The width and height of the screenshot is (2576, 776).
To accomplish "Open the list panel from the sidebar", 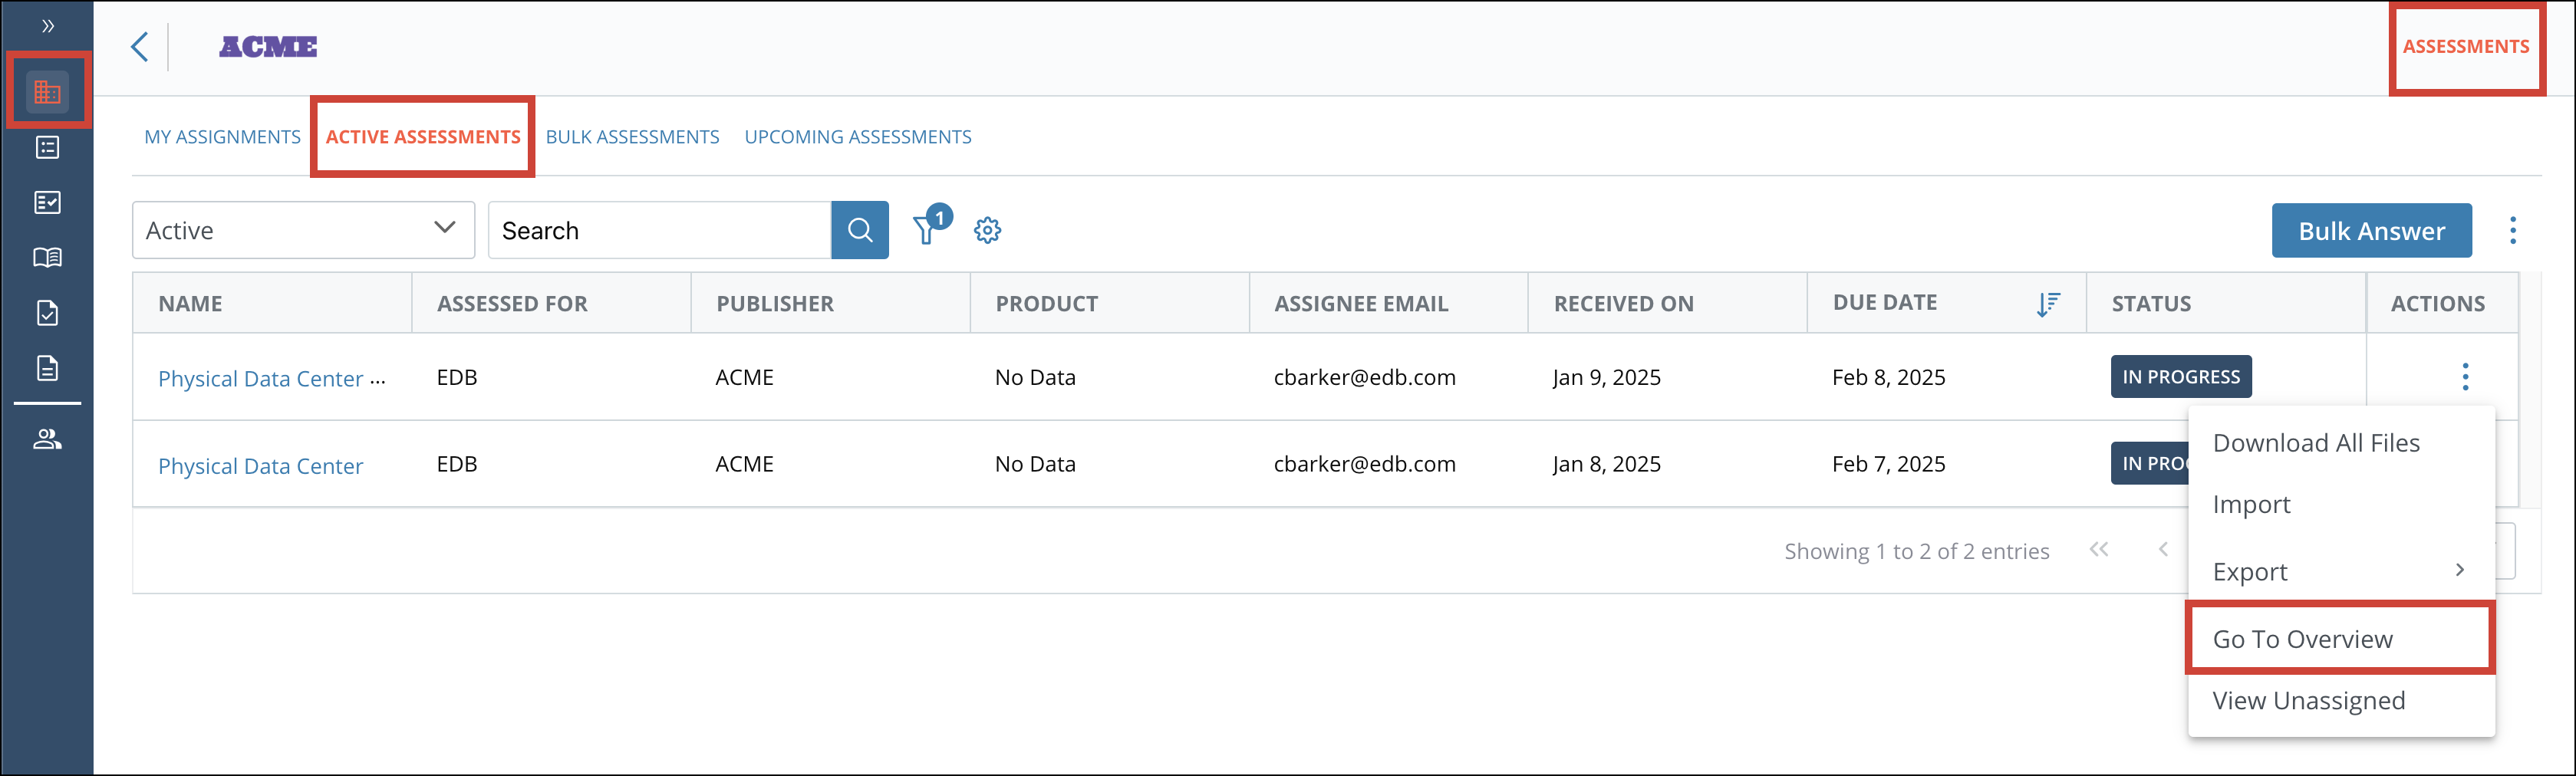I will click(47, 147).
